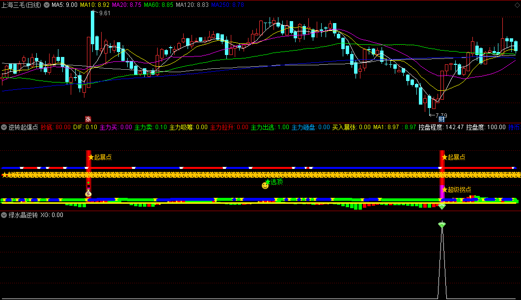Click the 抄底: 80.00 value

[x=55, y=127]
